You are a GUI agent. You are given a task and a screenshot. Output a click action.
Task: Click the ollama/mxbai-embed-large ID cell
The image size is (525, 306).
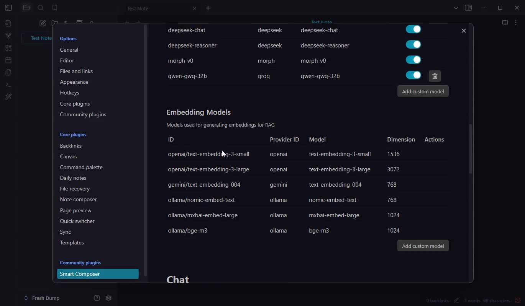point(203,215)
